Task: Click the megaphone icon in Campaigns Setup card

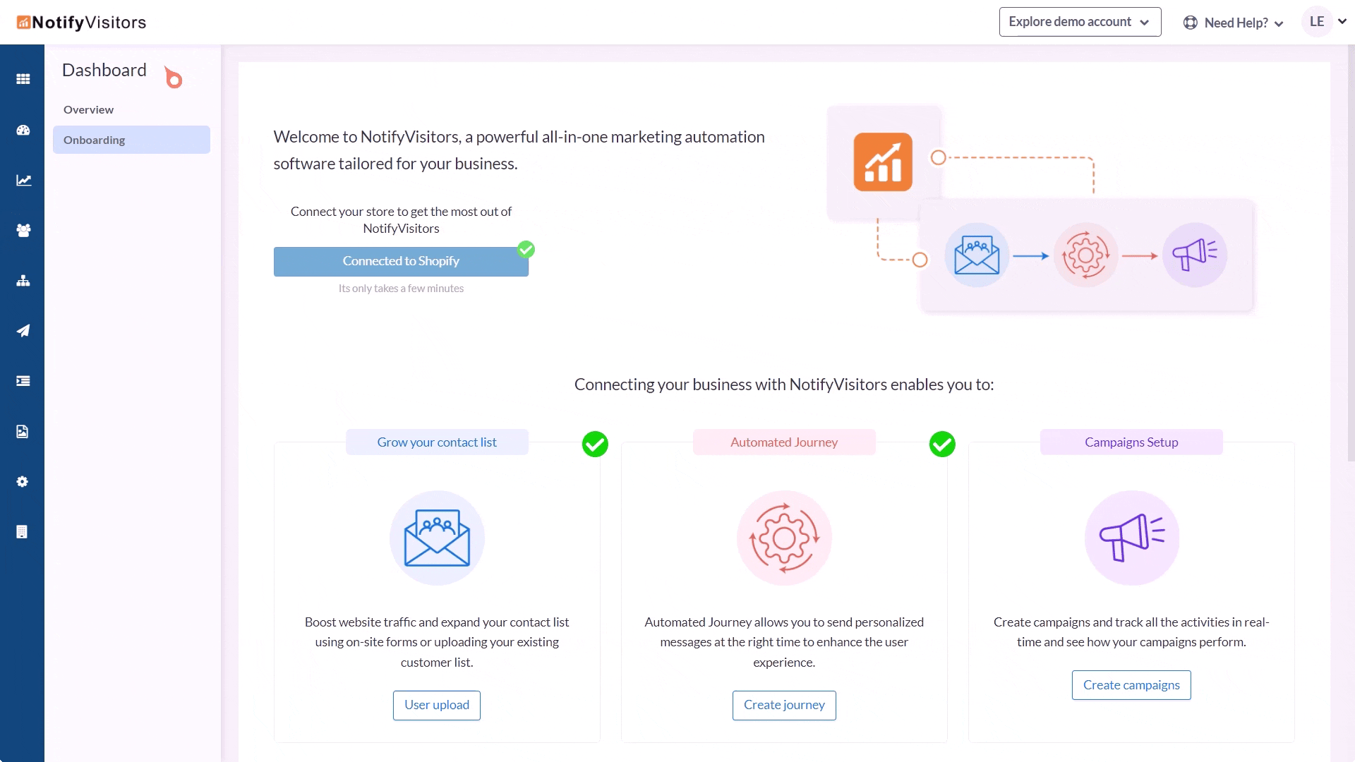Action: 1131,538
